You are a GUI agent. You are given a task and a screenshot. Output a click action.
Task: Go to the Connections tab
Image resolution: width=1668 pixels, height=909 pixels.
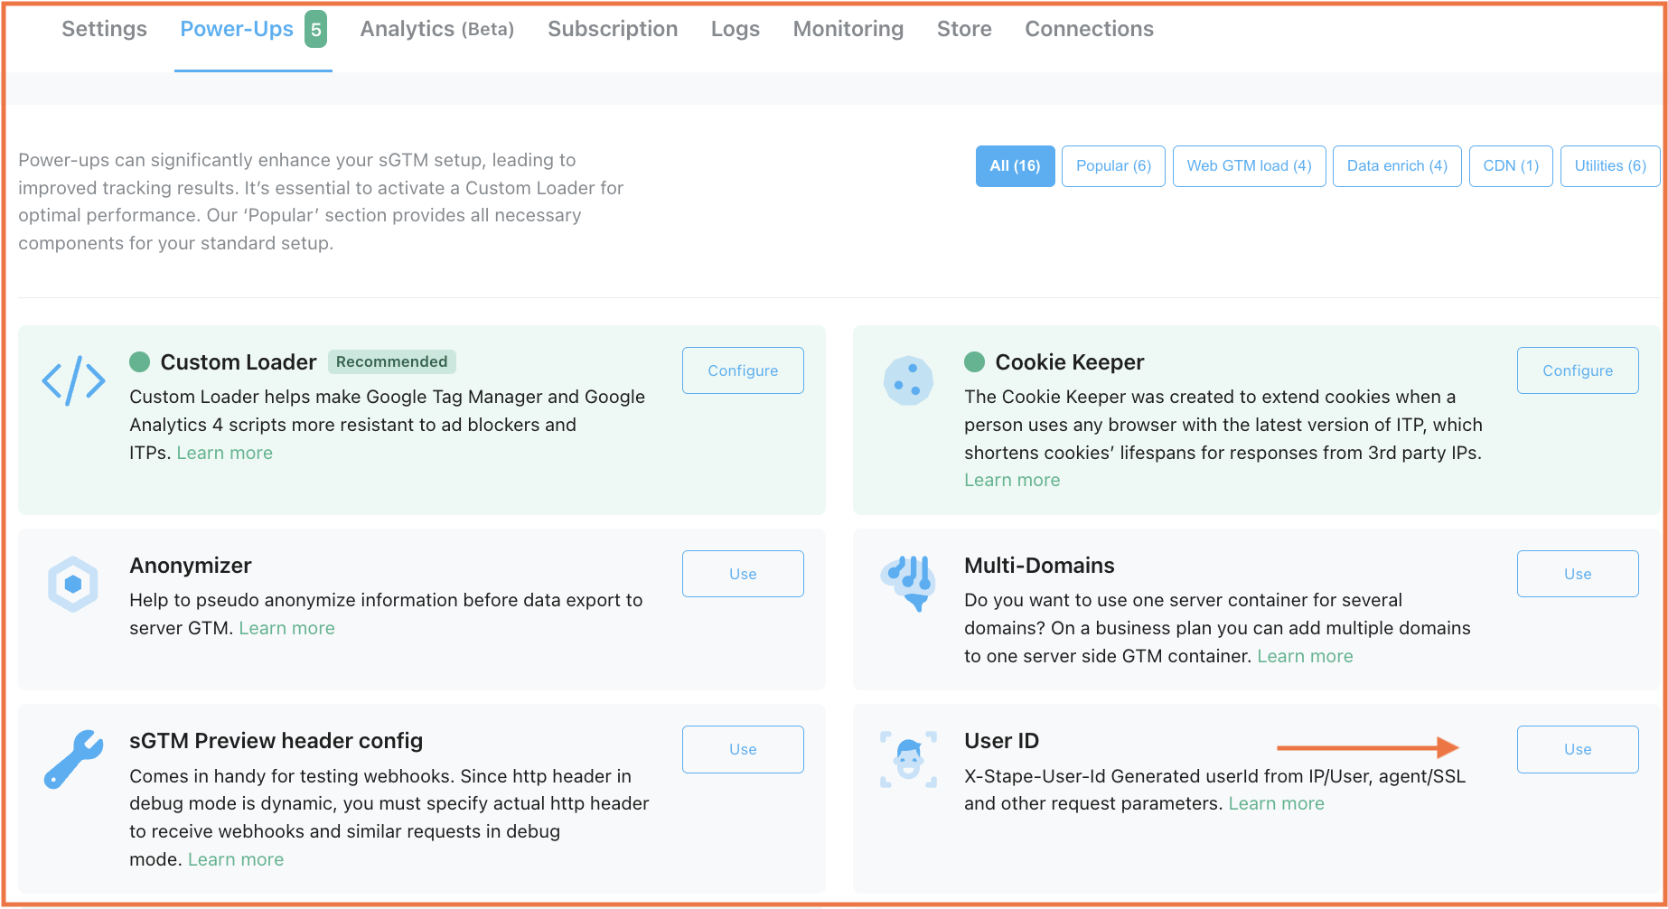1088,29
